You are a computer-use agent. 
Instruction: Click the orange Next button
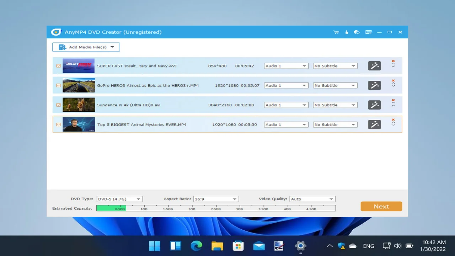click(x=381, y=207)
